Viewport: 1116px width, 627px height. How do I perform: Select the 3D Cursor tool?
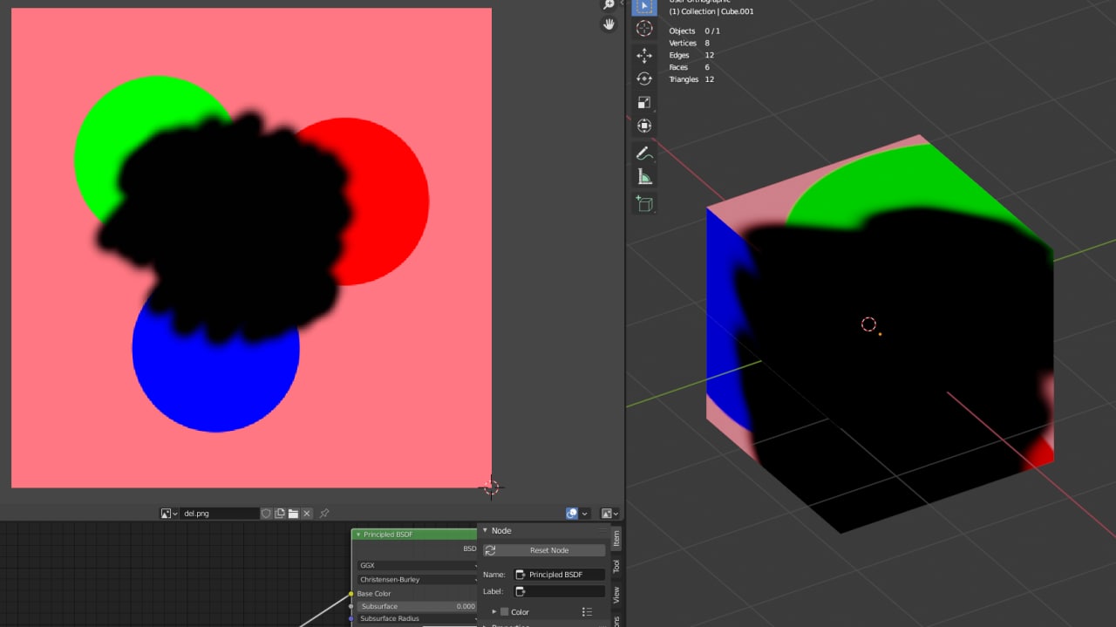coord(644,29)
